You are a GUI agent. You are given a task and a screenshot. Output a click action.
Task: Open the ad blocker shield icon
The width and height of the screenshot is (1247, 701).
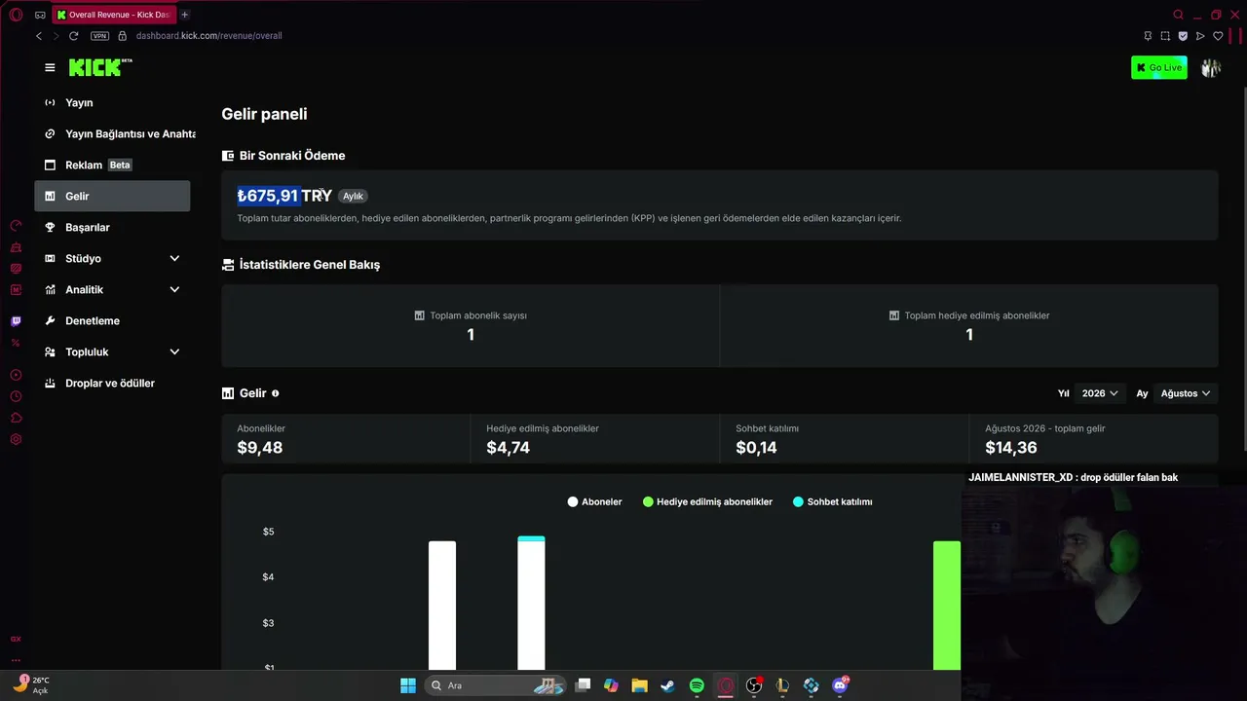(1183, 36)
